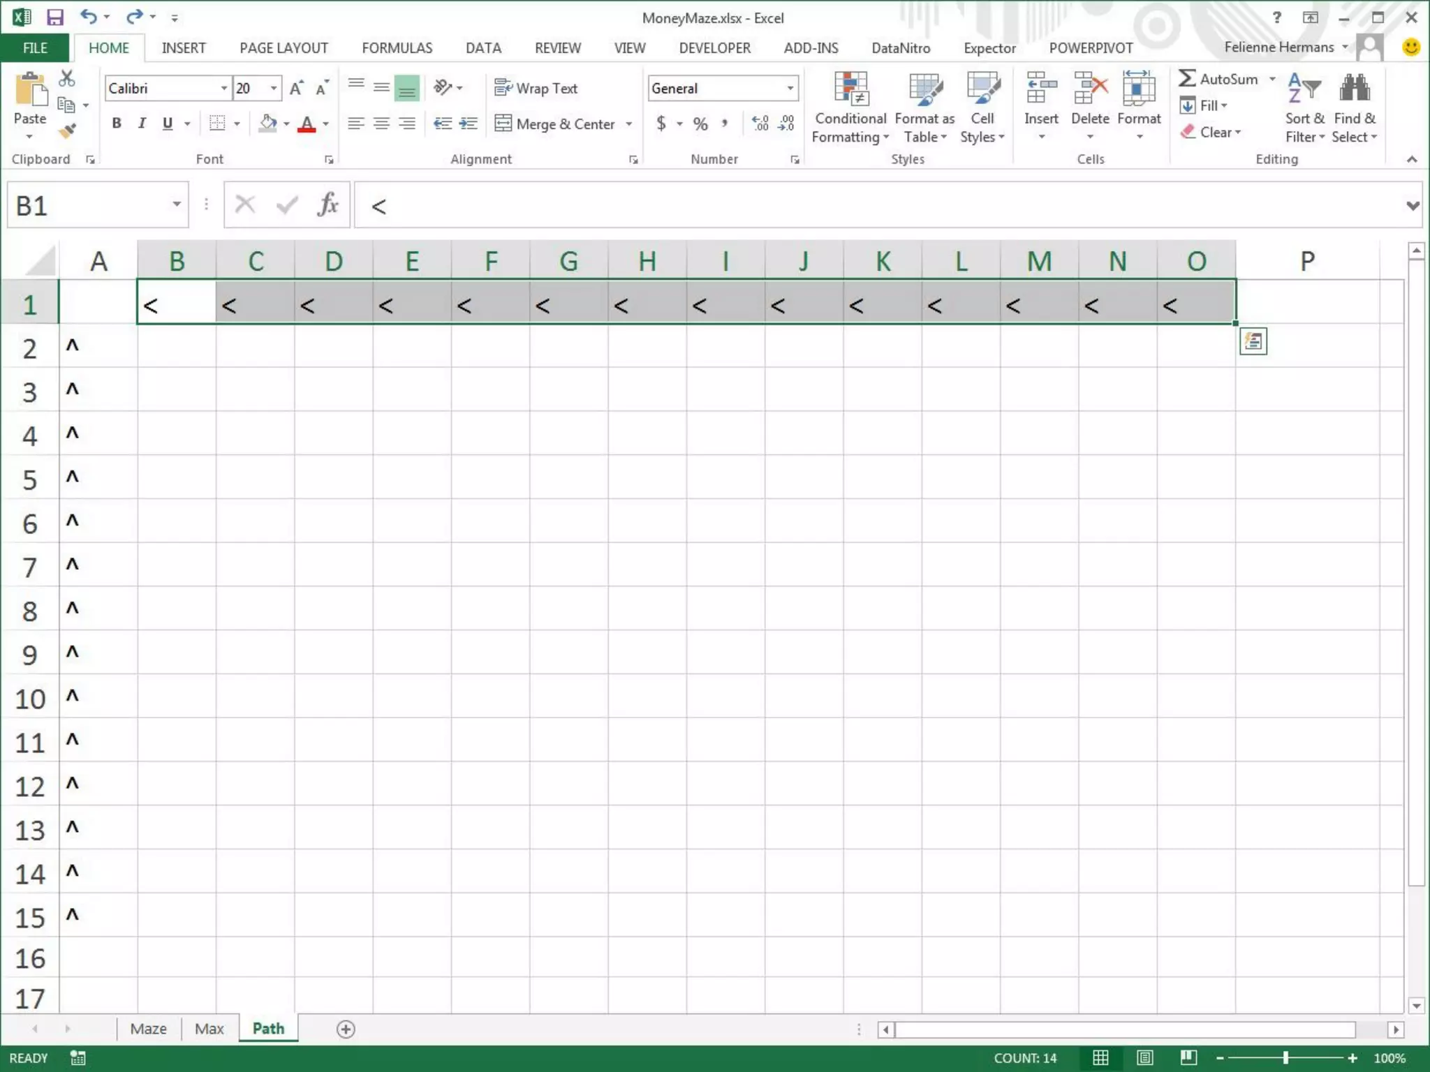Click the Save icon in quick access
This screenshot has height=1072, width=1430.
[54, 17]
